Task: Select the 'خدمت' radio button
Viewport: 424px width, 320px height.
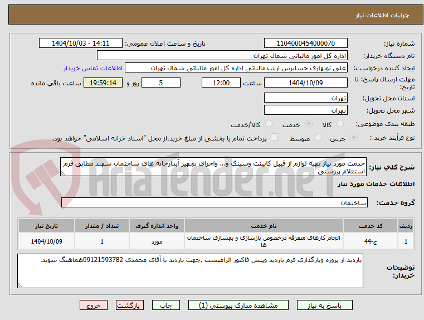Action: tap(309, 124)
